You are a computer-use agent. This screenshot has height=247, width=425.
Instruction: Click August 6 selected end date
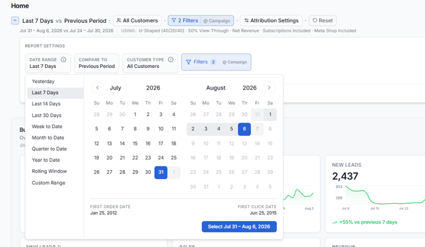[244, 129]
